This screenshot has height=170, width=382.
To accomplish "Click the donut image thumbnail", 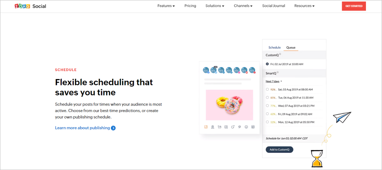I will tap(229, 105).
